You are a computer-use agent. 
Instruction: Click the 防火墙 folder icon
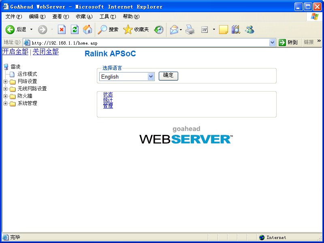click(x=13, y=96)
